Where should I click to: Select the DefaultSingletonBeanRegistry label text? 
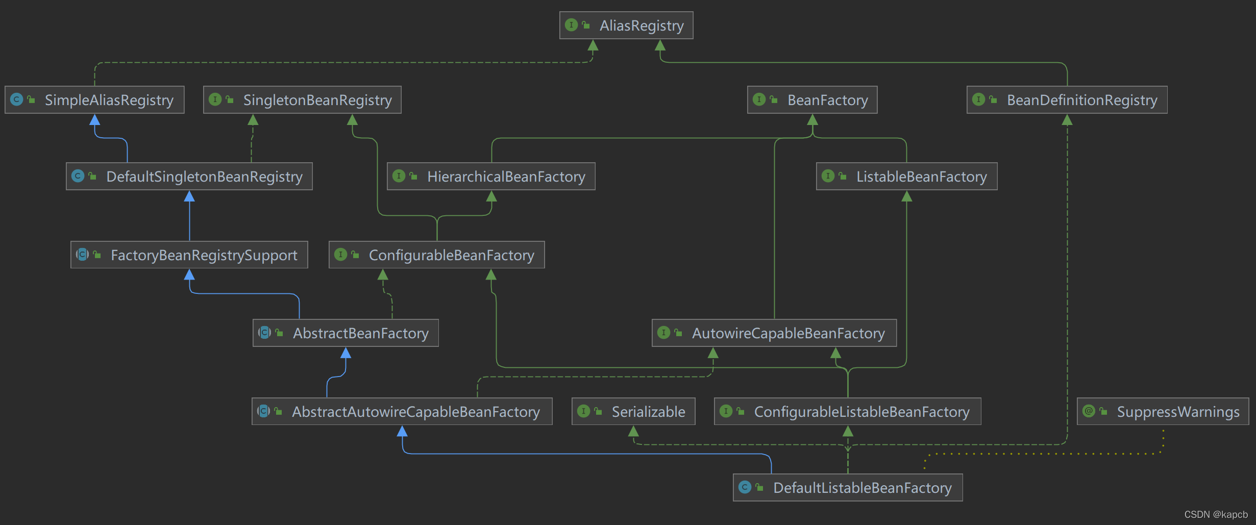click(204, 177)
